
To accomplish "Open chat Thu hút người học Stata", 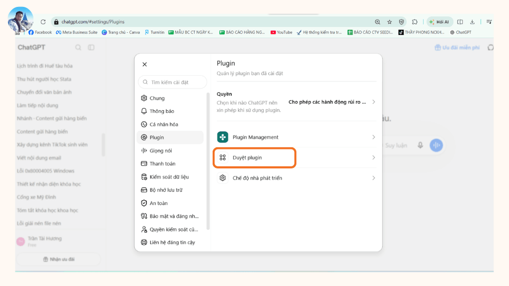I will [44, 79].
